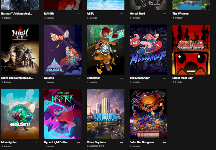
Task: Open the three-dot menu for Transistor
Action: (x=122, y=78)
